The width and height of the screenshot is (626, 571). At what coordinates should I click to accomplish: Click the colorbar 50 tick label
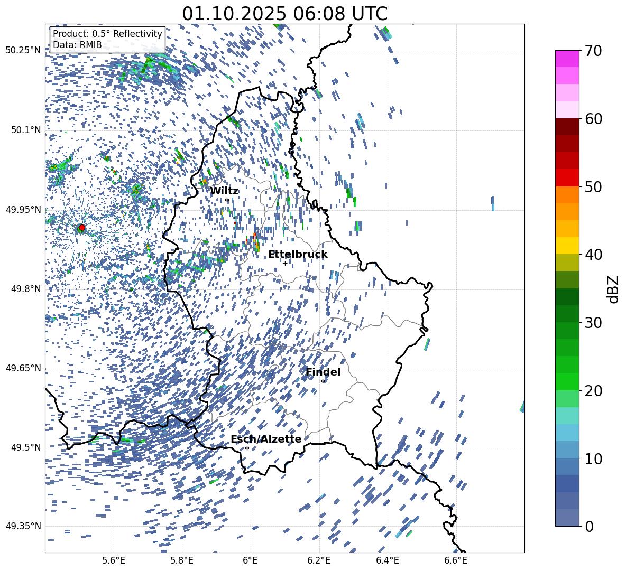coord(593,186)
